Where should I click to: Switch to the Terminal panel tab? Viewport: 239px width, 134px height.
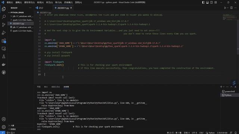click(x=66, y=87)
